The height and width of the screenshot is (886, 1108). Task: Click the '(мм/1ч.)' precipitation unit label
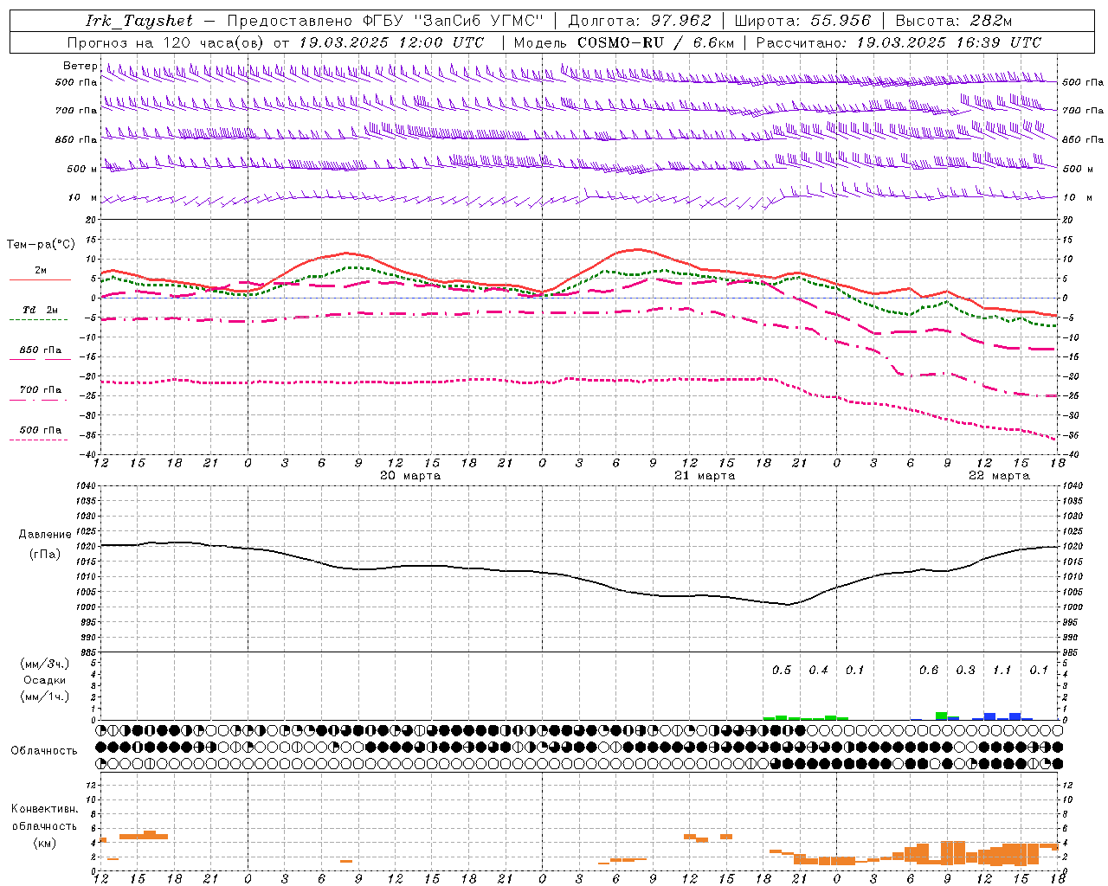[45, 697]
